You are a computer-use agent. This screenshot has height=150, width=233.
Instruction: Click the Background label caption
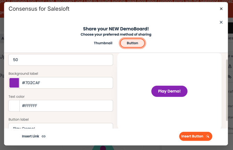click(23, 73)
